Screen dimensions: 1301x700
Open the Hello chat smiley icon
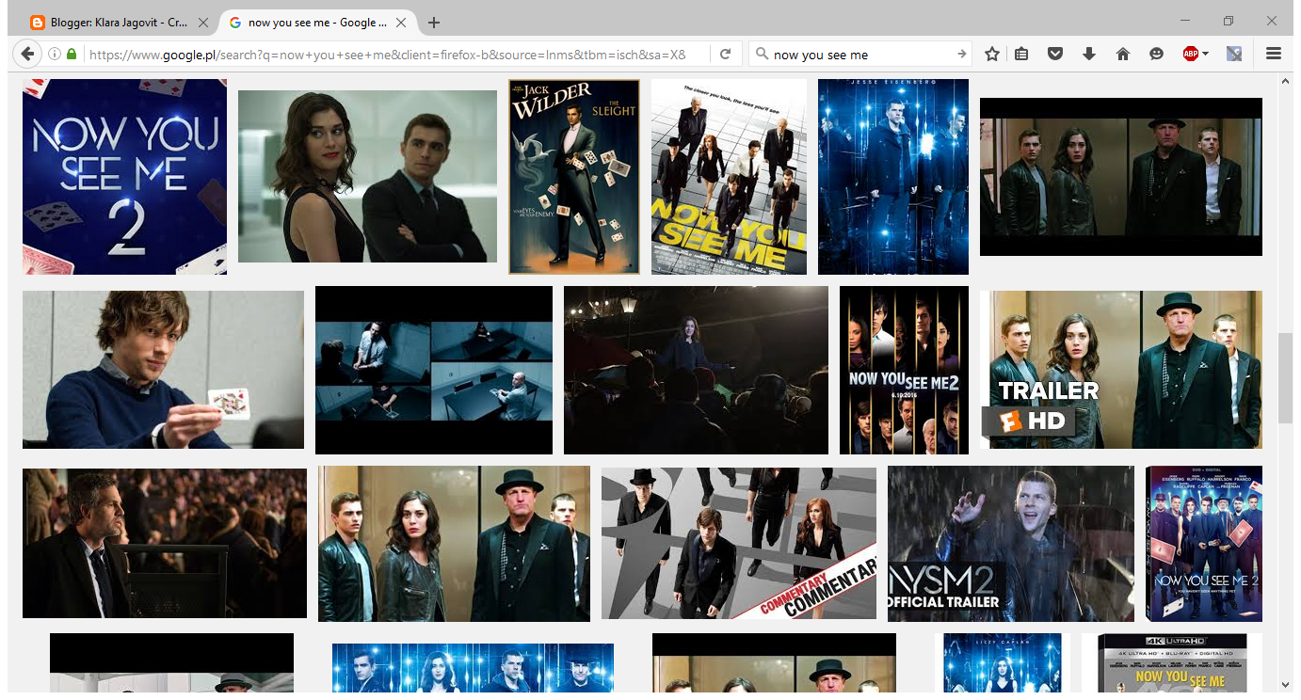pyautogui.click(x=1156, y=55)
